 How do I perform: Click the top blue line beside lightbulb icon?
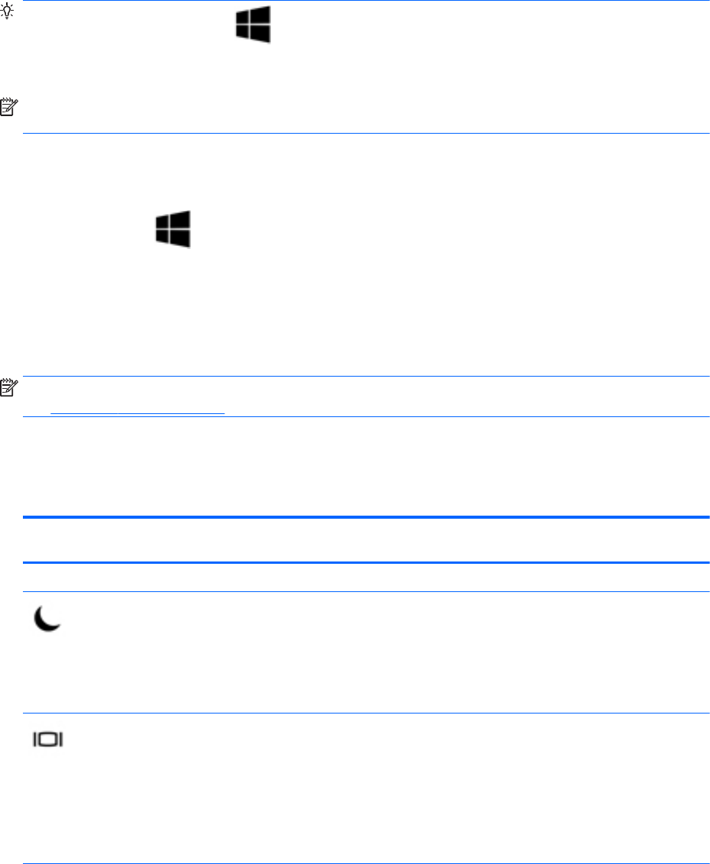366,1
